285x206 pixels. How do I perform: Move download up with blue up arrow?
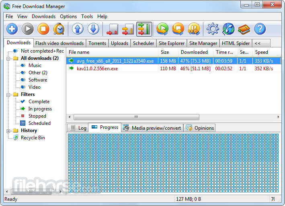point(78,29)
